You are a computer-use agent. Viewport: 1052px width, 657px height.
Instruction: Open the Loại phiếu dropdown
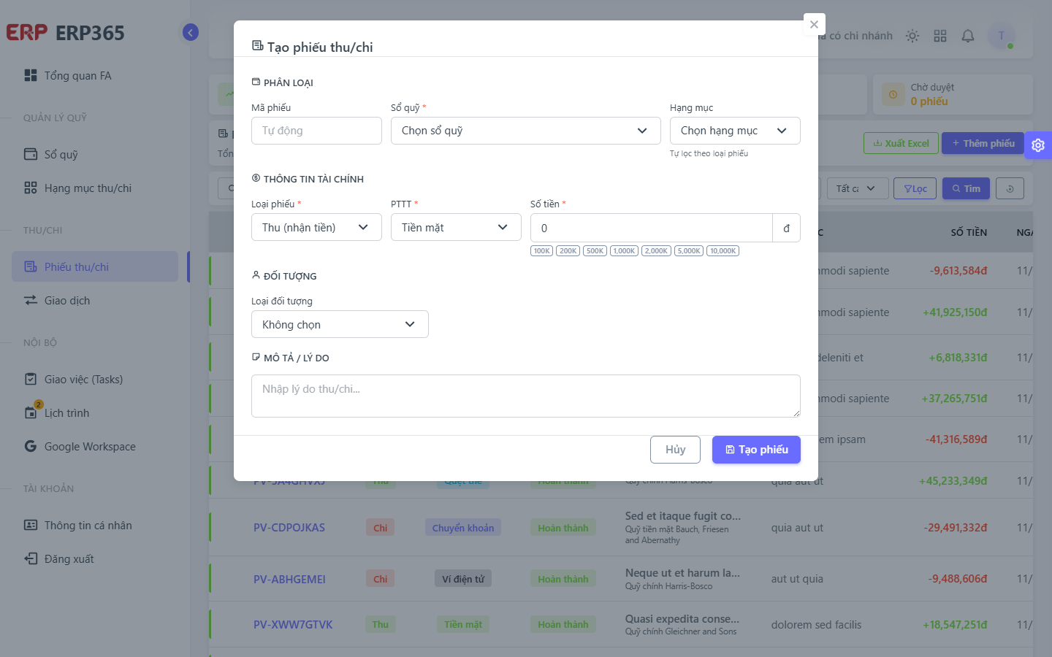316,227
